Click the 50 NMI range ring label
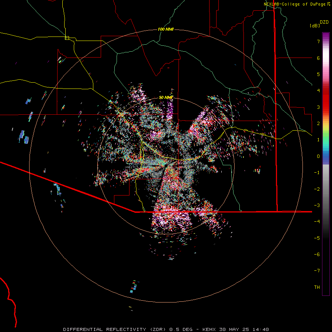This screenshot has height=332, width=332. 166,97
